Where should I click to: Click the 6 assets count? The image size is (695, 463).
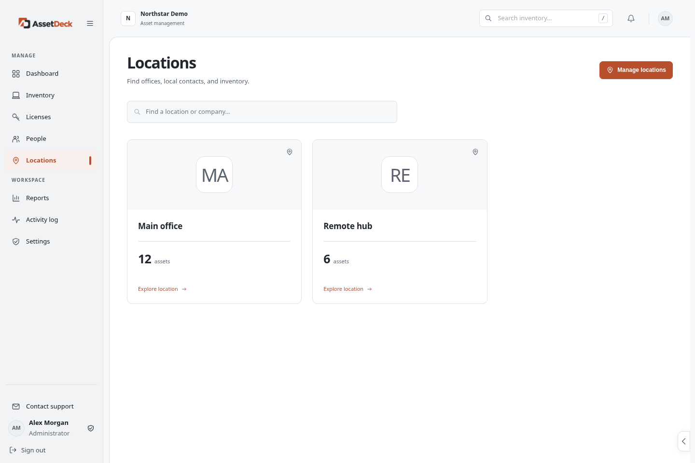coord(336,259)
